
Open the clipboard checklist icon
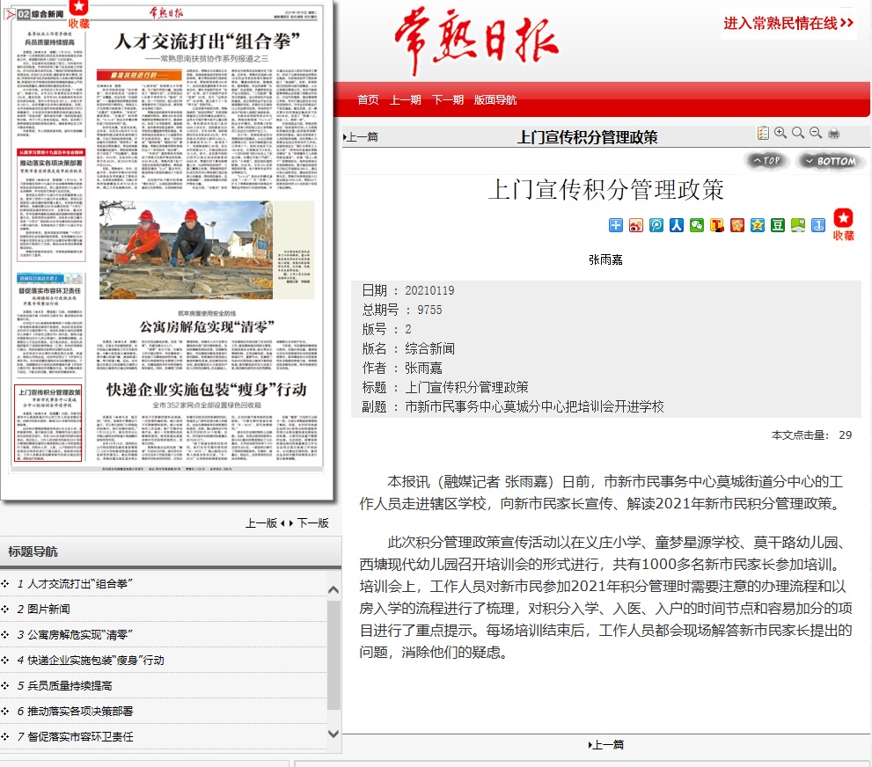[x=763, y=133]
